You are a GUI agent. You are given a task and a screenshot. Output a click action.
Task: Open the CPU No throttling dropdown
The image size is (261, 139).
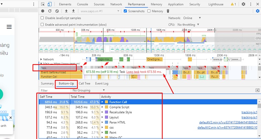[x=188, y=25]
